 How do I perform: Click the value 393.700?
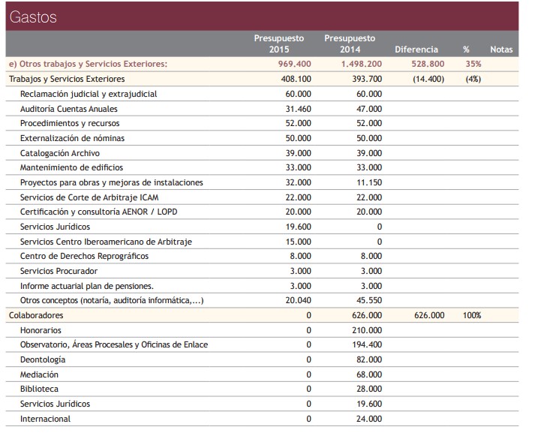pos(367,79)
